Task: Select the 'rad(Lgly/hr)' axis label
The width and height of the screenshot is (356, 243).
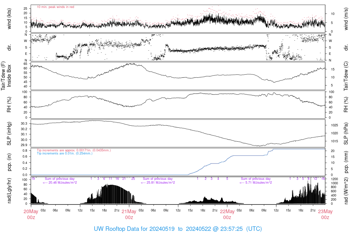Action: tap(9, 191)
